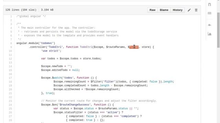The width and height of the screenshot is (220, 123).
Task: Click line number 1 in gutter
Action: coord(11,16)
